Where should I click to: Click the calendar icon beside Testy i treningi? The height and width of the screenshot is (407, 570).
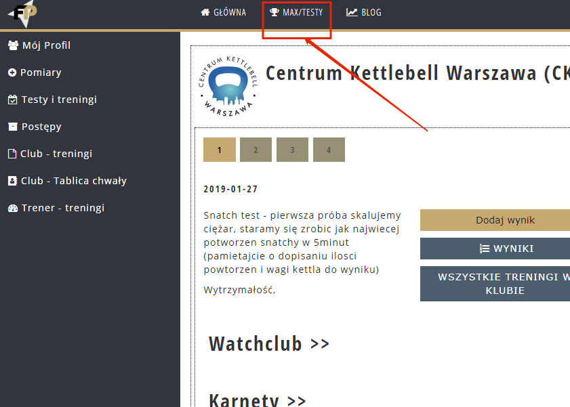pos(12,100)
